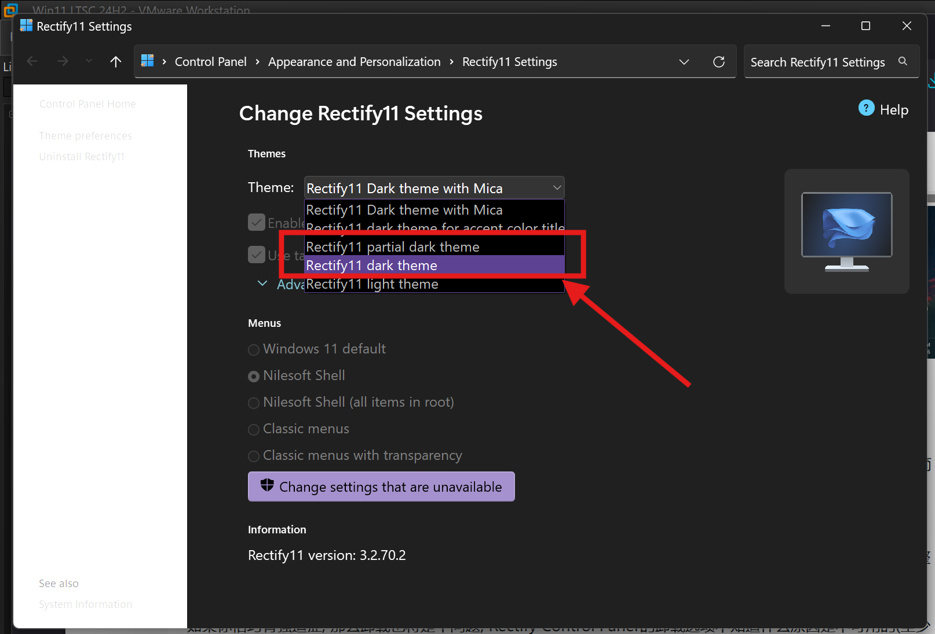
Task: Click the VMware Workstation window icon
Action: click(10, 10)
